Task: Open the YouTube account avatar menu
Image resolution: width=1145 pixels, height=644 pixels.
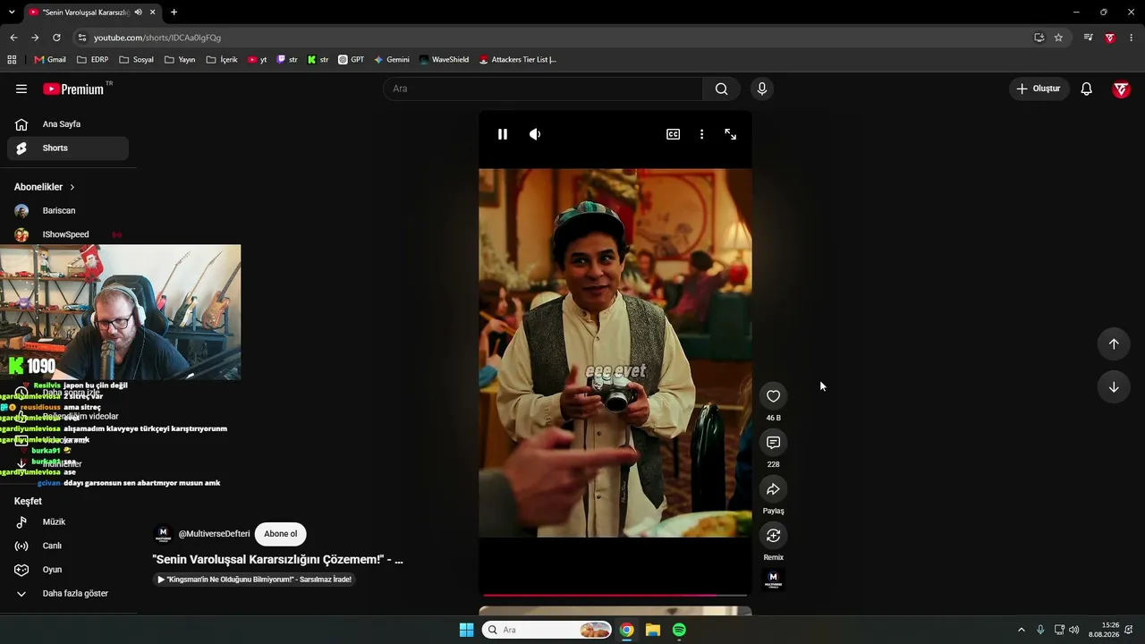Action: point(1121,89)
